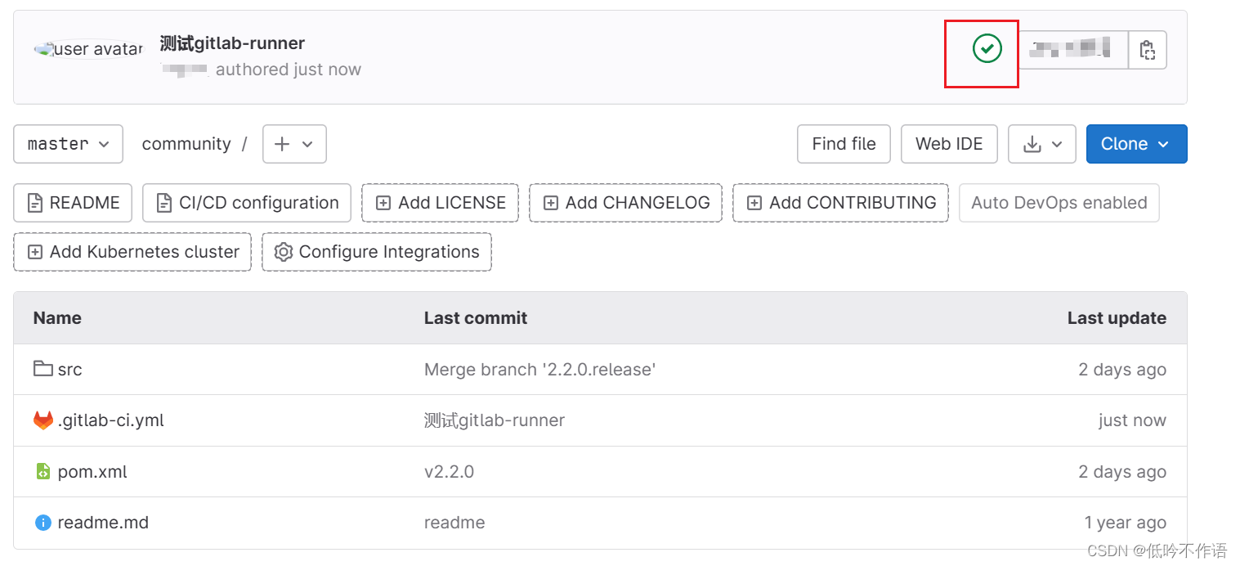Click the green pipeline passed check icon

tap(988, 49)
